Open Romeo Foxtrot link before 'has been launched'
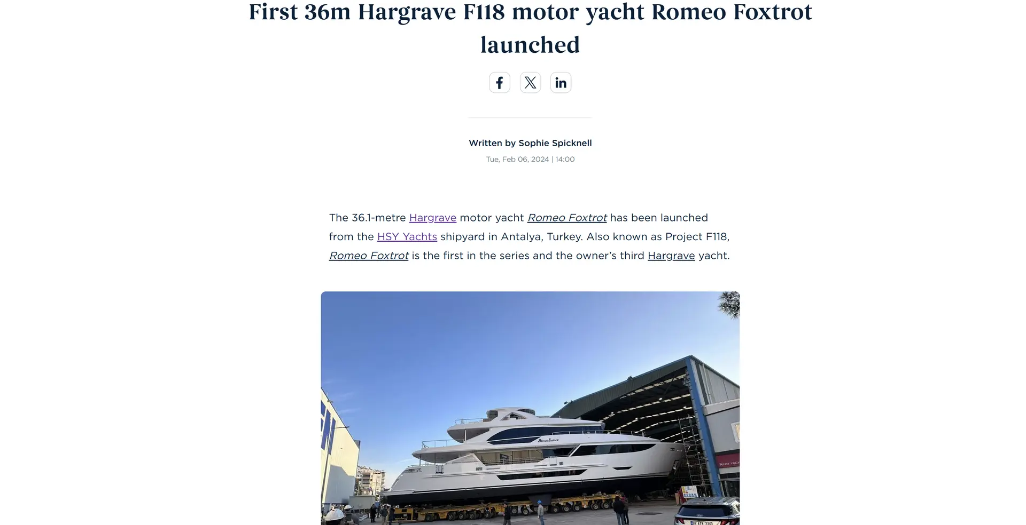The height and width of the screenshot is (525, 1026). pos(567,218)
